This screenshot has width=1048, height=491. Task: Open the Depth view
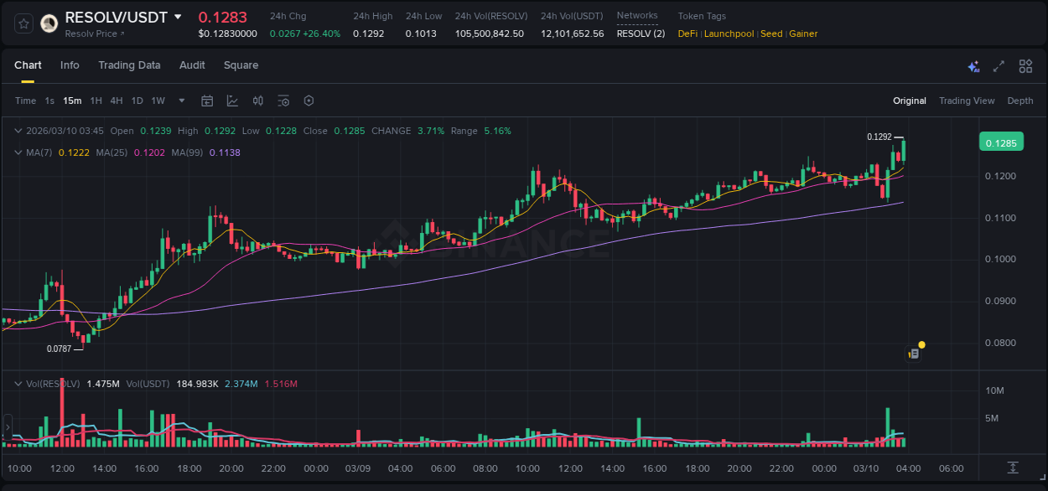click(1019, 101)
